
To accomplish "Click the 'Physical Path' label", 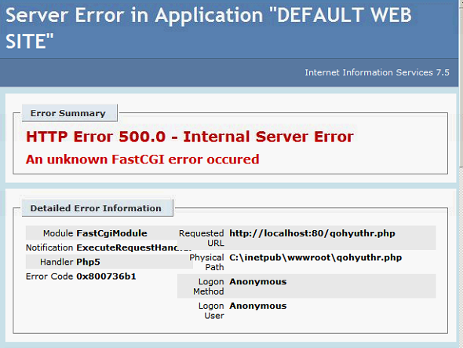I will pos(206,262).
